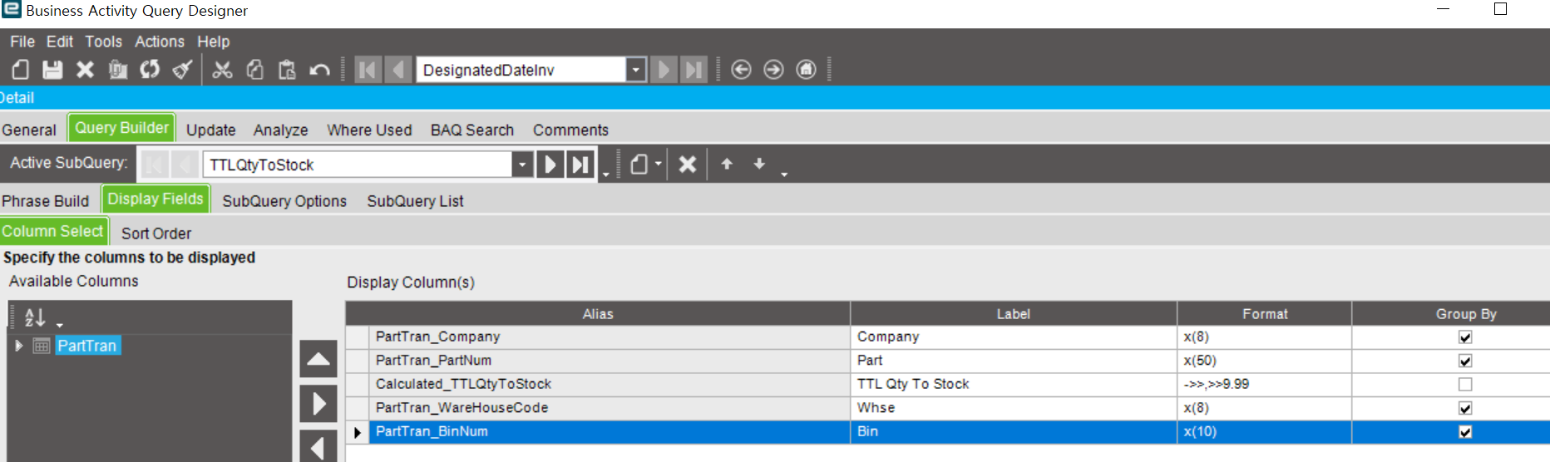The image size is (1550, 462).
Task: Open the SubQuery Options tab
Action: coord(284,201)
